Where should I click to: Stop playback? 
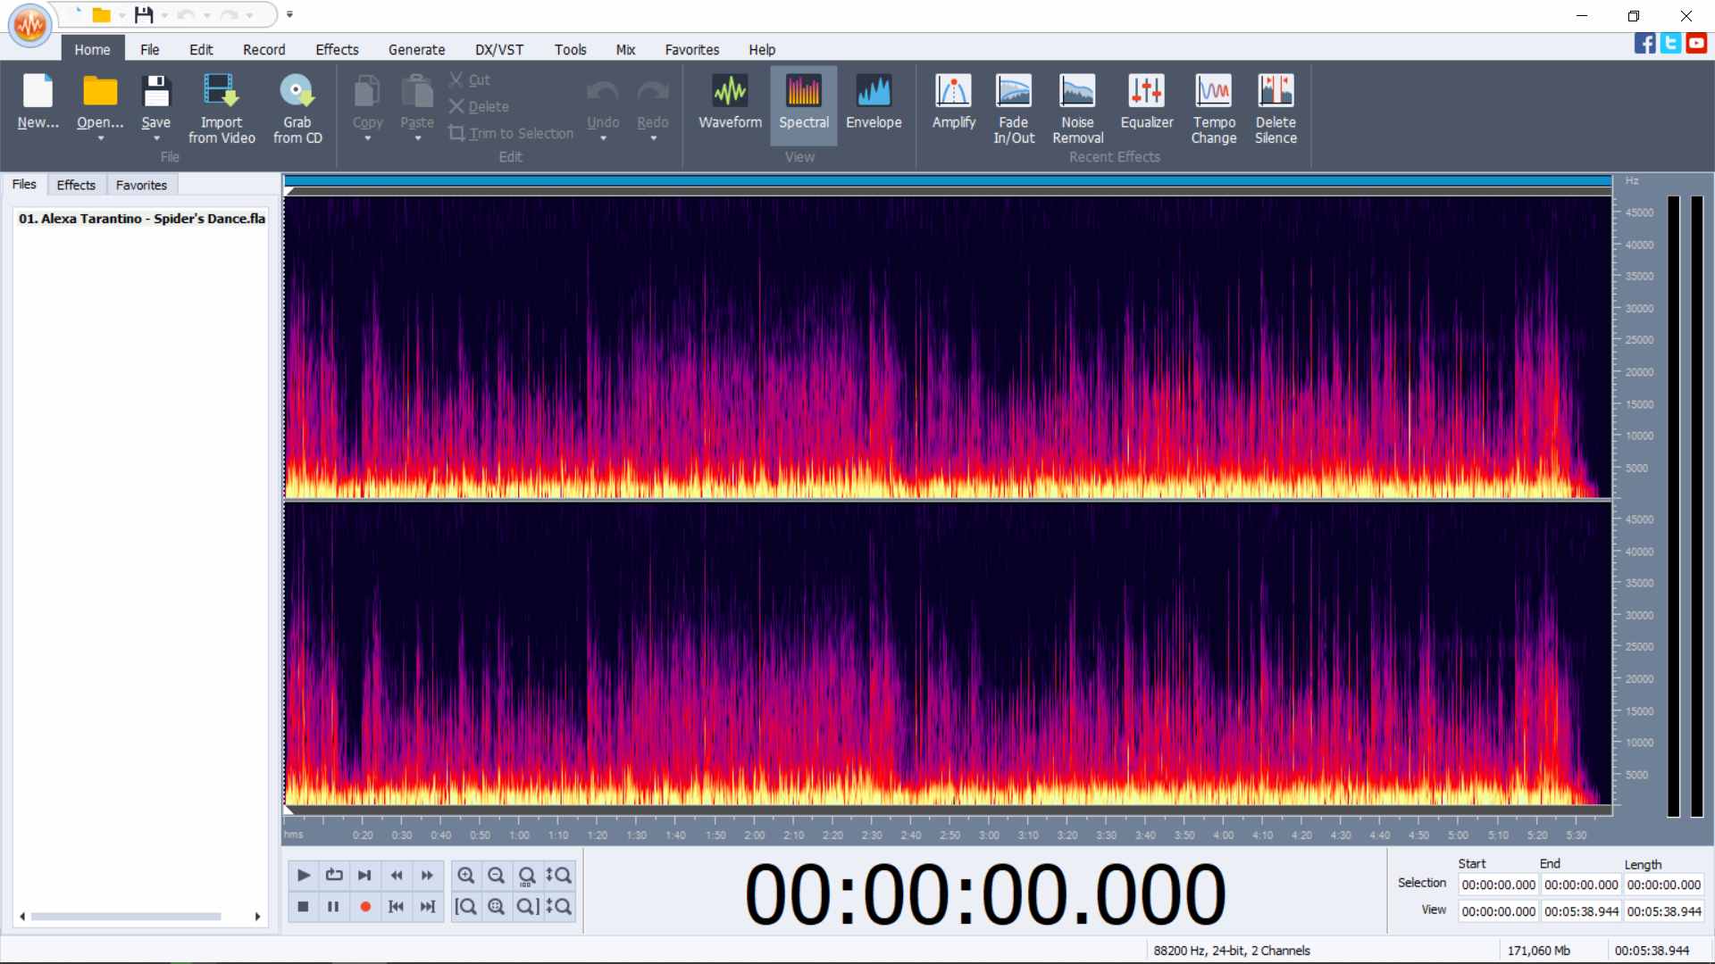[x=303, y=907]
